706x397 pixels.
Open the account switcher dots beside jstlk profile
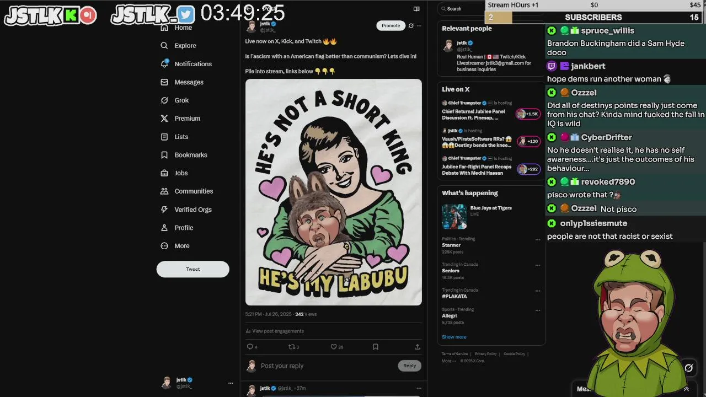point(231,383)
